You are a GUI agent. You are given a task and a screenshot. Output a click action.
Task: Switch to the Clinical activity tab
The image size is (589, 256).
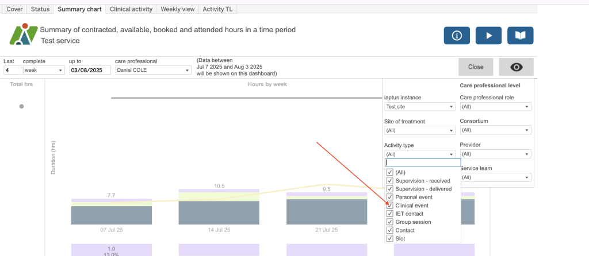pyautogui.click(x=132, y=9)
